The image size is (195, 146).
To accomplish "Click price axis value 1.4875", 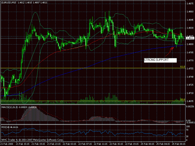I will pos(190,4).
